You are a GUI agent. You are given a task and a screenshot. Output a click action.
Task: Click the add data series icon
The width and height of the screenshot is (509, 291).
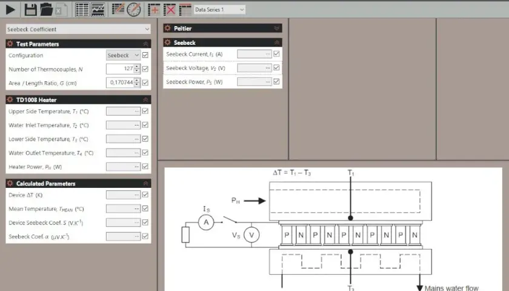click(154, 10)
